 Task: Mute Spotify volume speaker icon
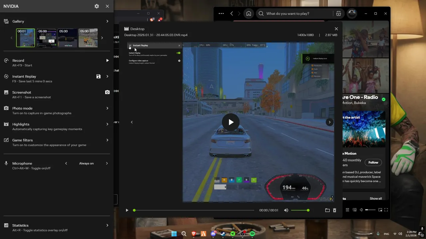[x=361, y=210]
